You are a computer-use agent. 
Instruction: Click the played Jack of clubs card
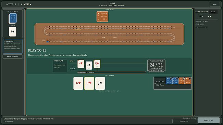click(89, 66)
